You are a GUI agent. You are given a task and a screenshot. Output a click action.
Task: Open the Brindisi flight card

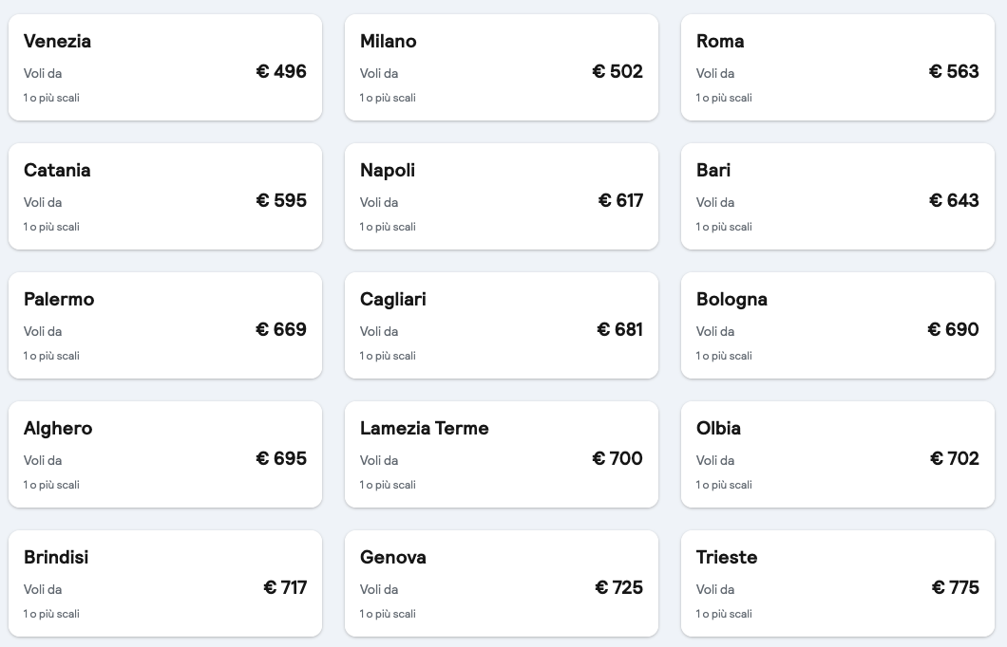[165, 583]
